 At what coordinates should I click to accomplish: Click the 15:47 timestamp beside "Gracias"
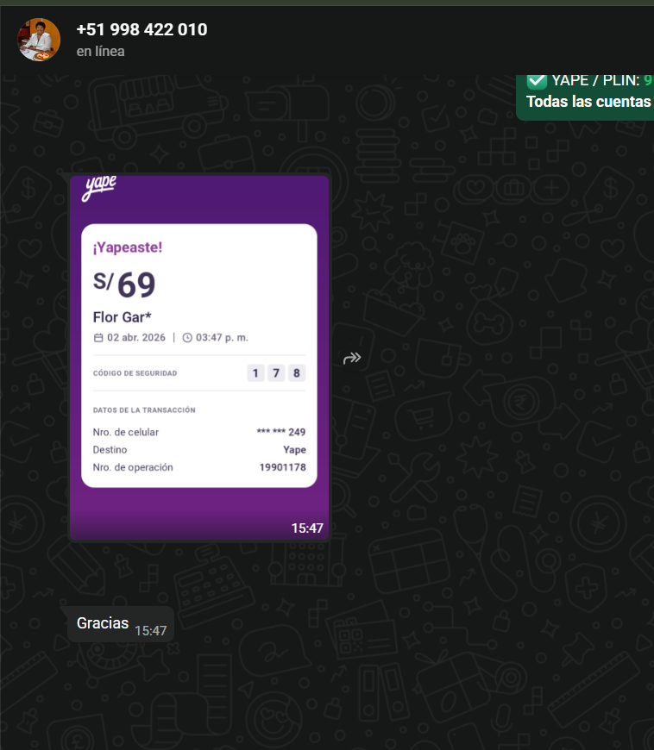pos(151,631)
